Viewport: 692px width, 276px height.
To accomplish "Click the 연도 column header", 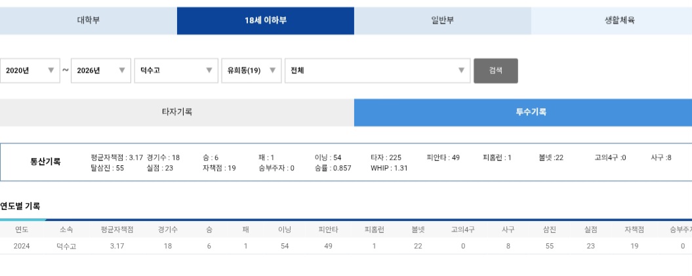I will [22, 230].
